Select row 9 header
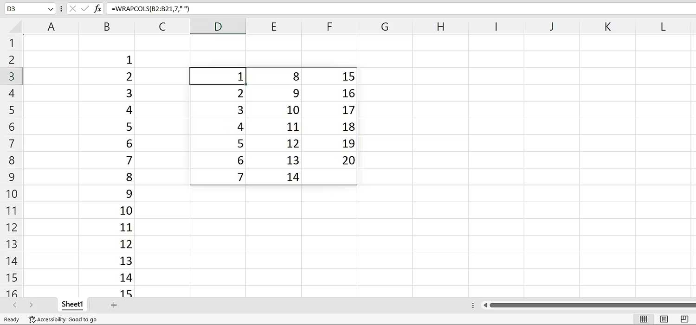This screenshot has width=696, height=325. [12, 177]
